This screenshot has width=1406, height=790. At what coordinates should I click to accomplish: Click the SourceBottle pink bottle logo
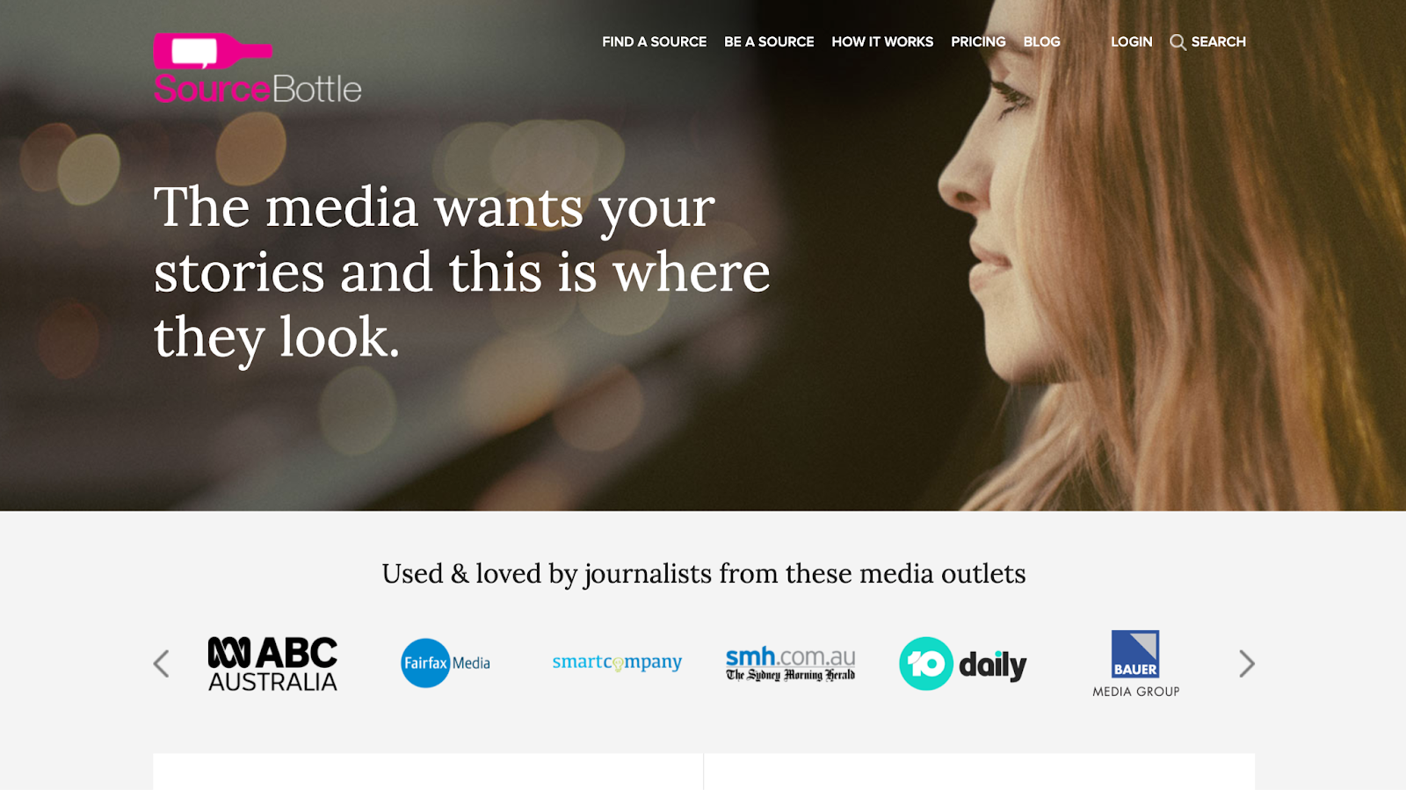pos(213,51)
